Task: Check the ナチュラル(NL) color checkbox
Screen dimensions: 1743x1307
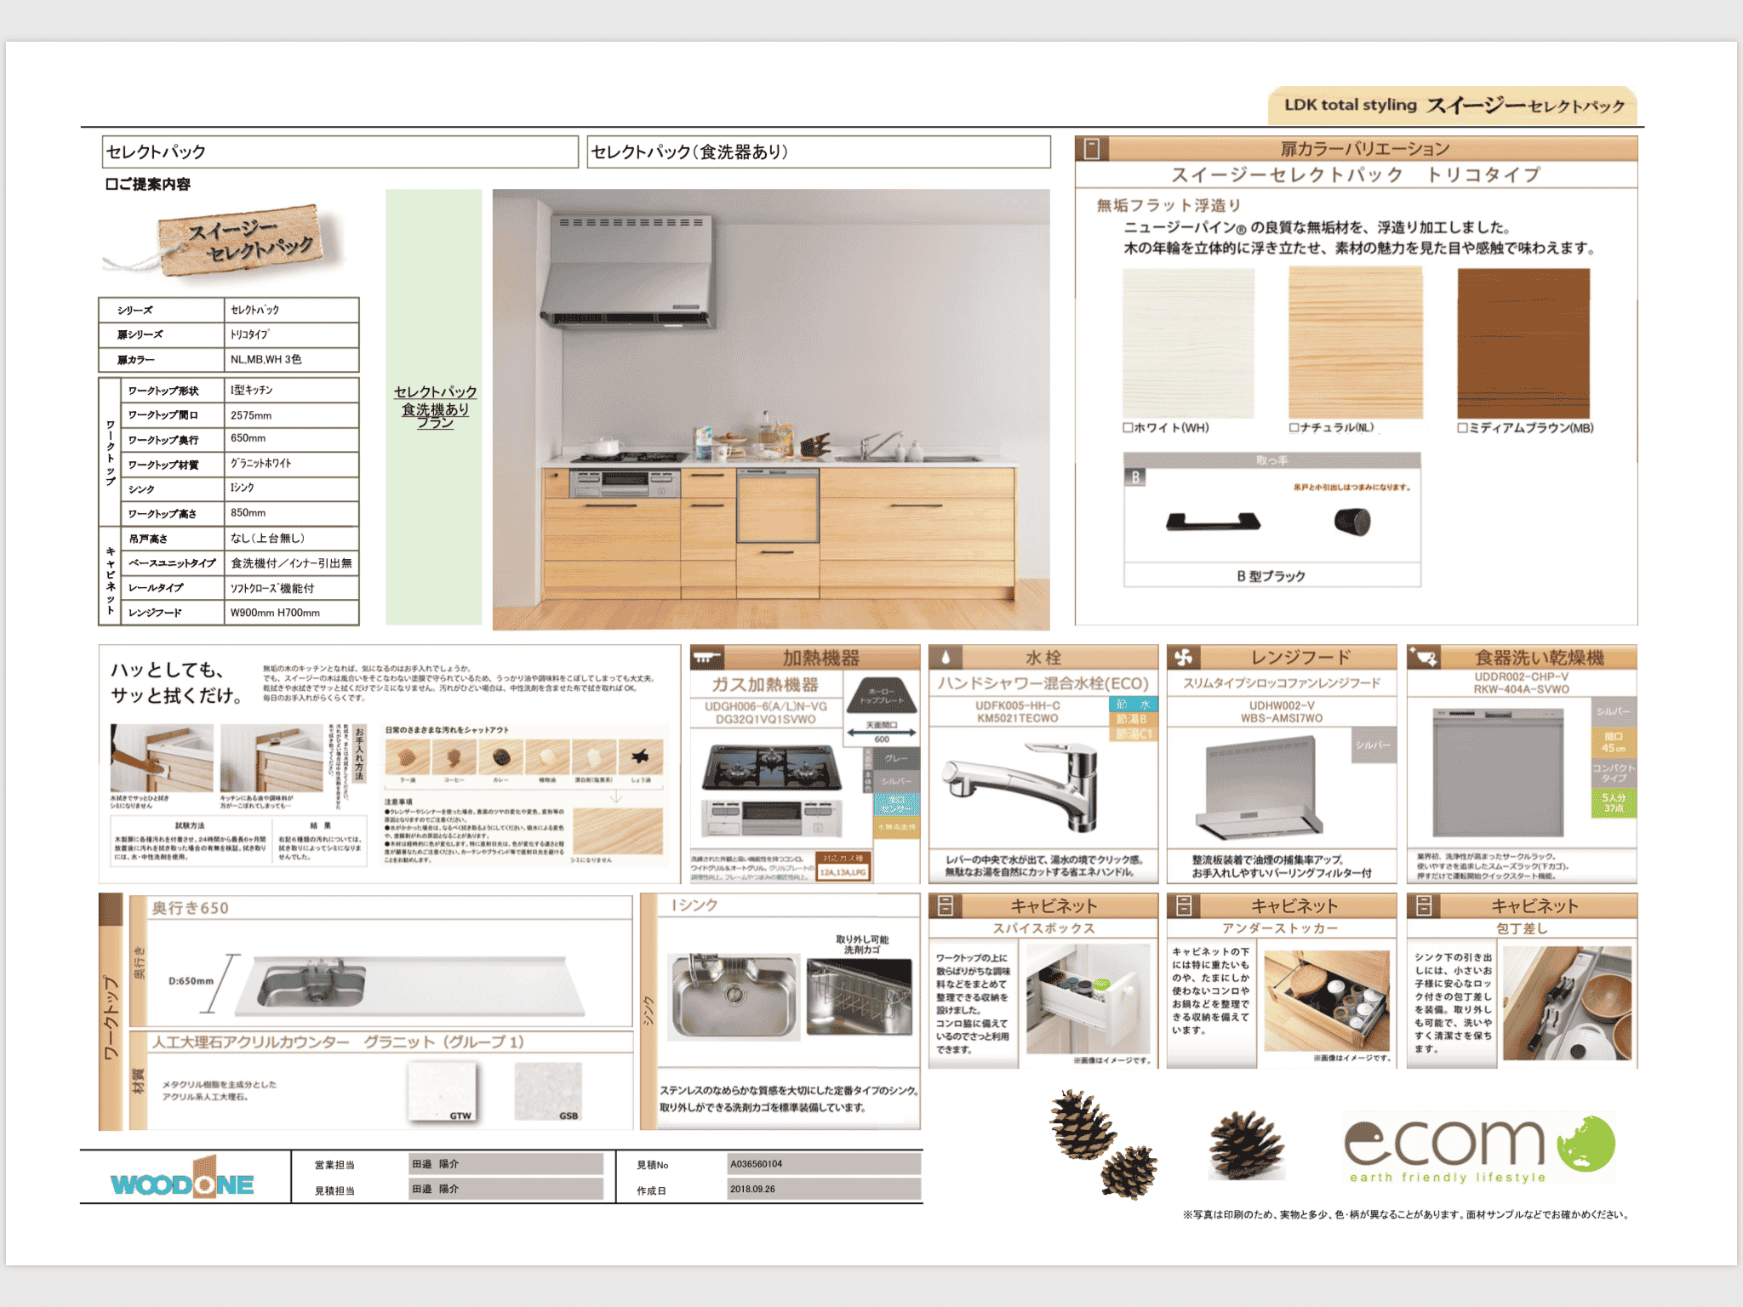Action: (1294, 428)
